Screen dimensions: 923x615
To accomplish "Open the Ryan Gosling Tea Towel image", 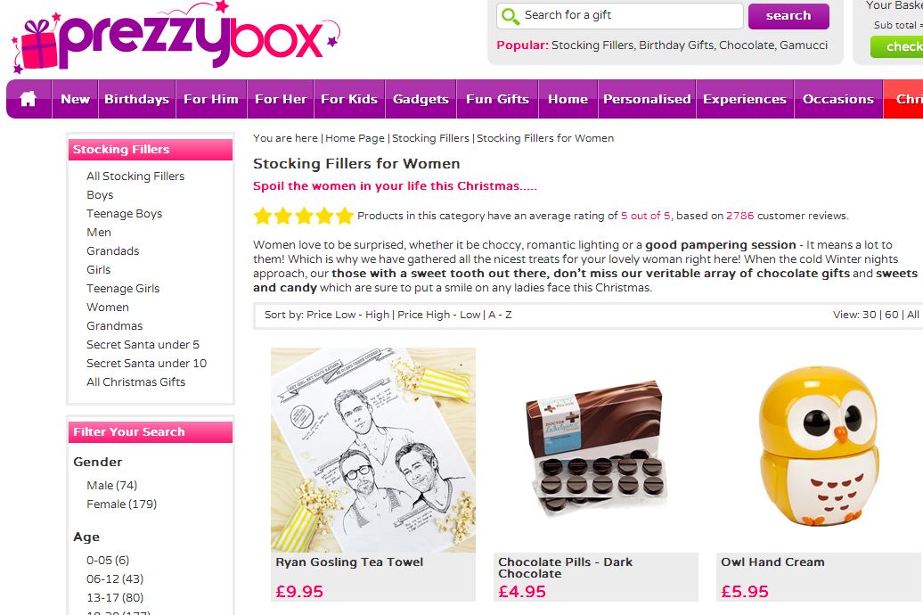I will click(x=373, y=450).
